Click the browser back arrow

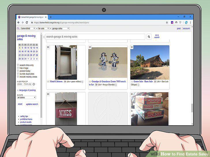tap(18, 22)
